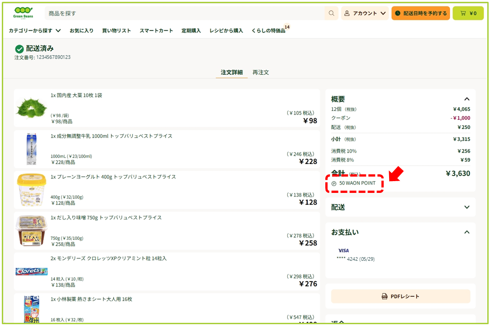Click the total ¥3,630
The width and height of the screenshot is (490, 326).
tap(458, 173)
